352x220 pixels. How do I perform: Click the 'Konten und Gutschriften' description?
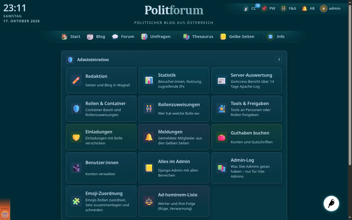pos(252,142)
